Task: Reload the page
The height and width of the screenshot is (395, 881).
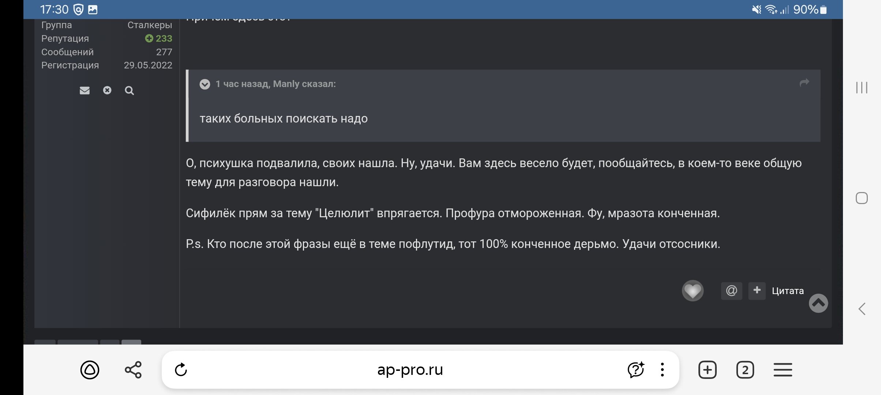Action: click(x=181, y=370)
